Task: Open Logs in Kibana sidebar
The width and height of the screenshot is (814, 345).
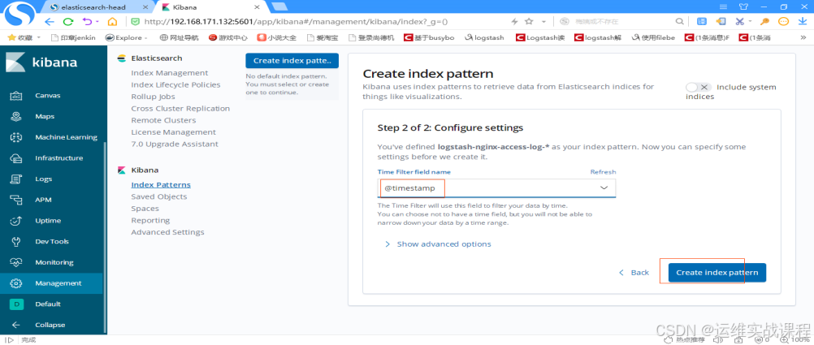Action: pos(44,179)
